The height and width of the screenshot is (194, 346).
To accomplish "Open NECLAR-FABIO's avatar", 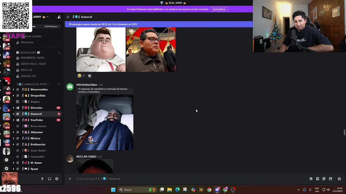I will 70,159.
